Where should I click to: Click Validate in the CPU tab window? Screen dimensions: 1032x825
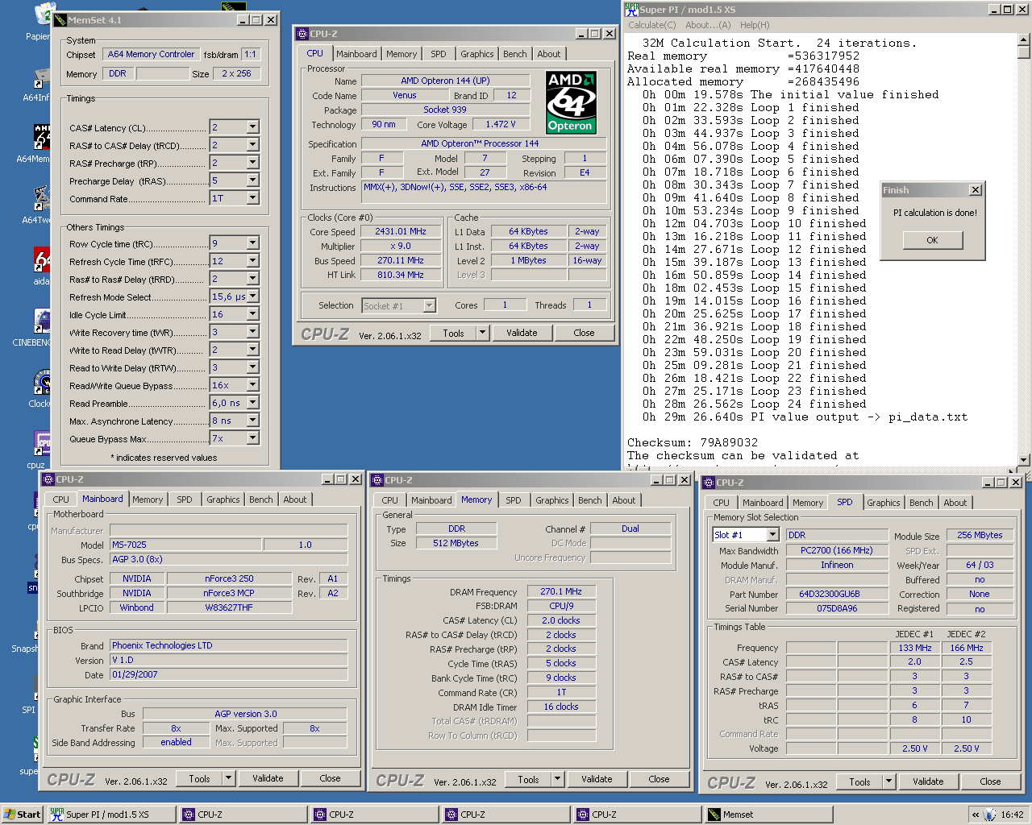click(x=522, y=333)
